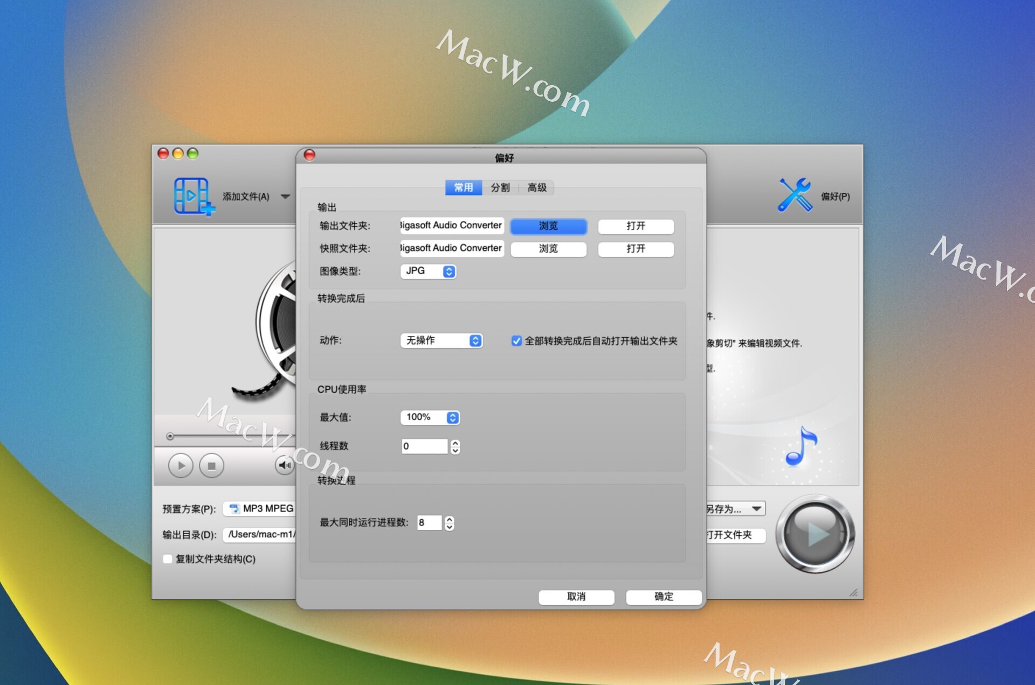
Task: Click the max concurrent processes field
Action: [x=429, y=522]
